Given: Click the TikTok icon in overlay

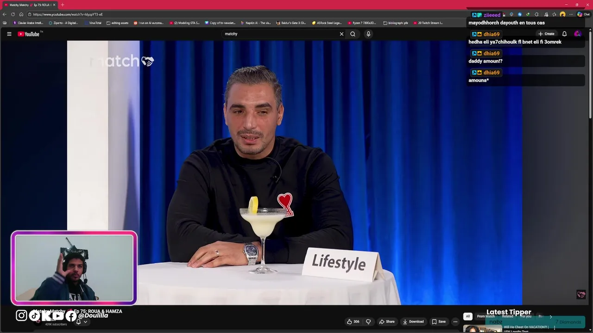Looking at the screenshot, I should click(35, 316).
